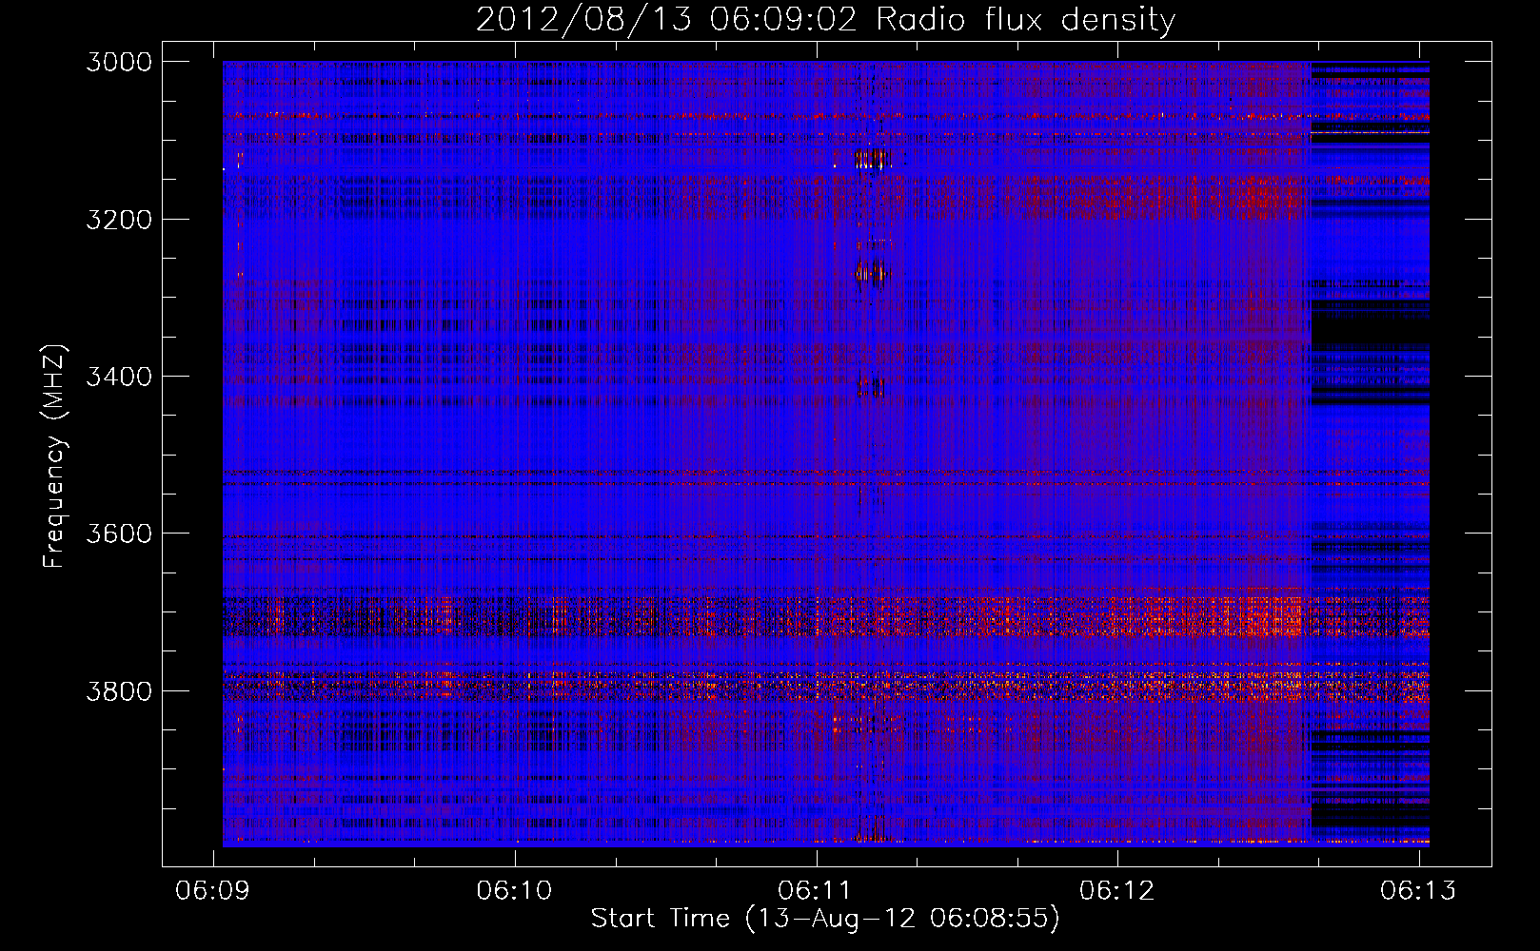Image resolution: width=1540 pixels, height=951 pixels.
Task: Select the 3800 frequency axis label
Action: [x=119, y=690]
